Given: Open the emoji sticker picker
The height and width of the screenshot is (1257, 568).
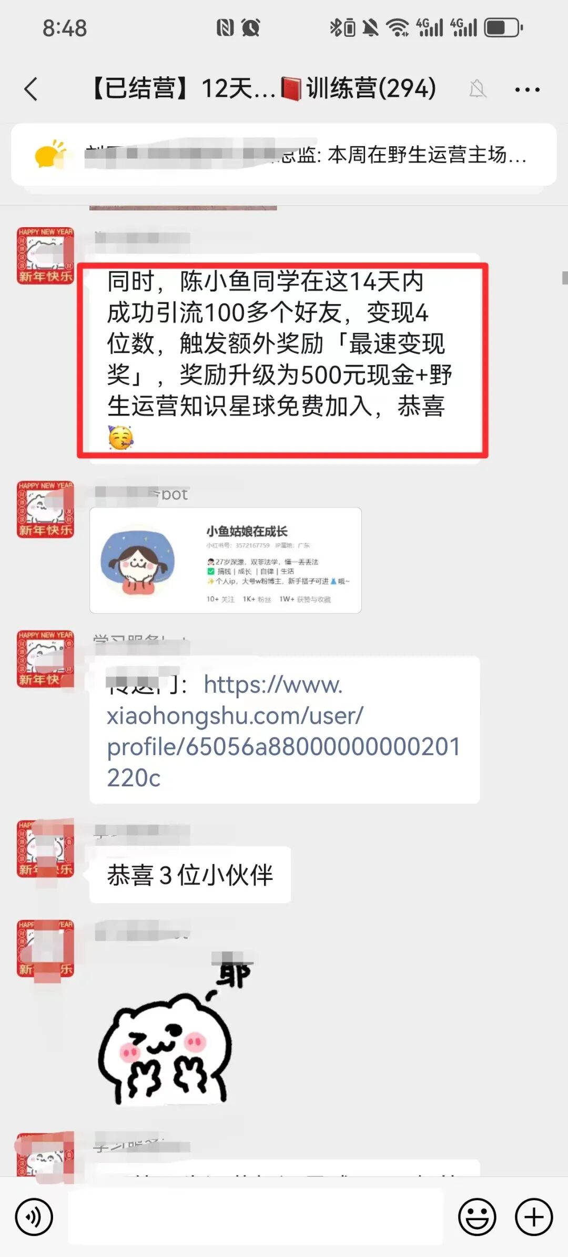Looking at the screenshot, I should [x=477, y=1217].
